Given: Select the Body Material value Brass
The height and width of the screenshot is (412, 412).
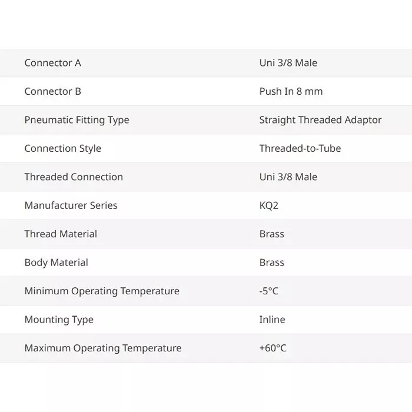Looking at the screenshot, I should [271, 263].
